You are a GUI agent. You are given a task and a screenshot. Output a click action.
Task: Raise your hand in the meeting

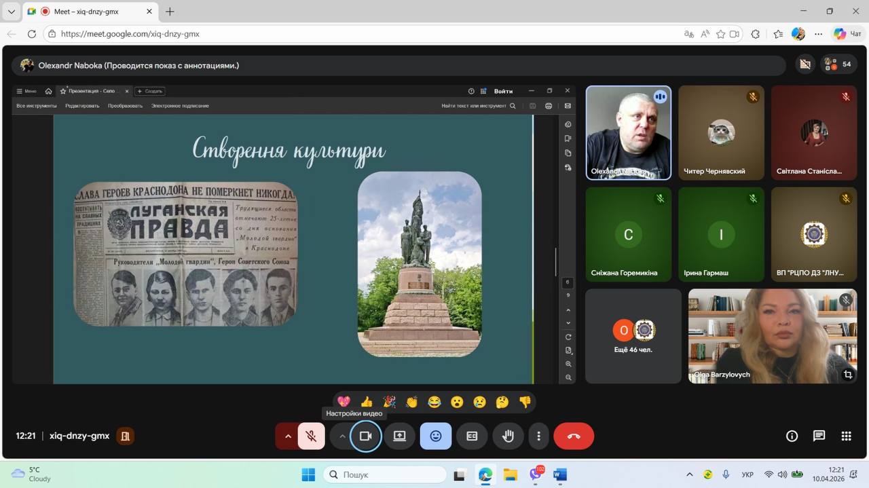[x=508, y=436]
